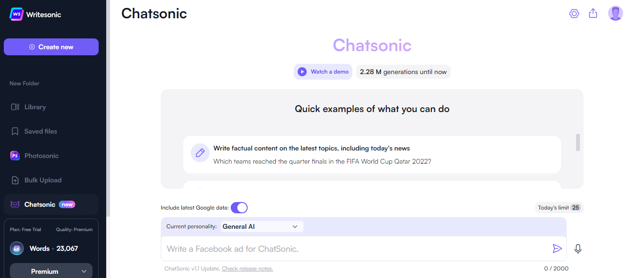Click the send arrow icon

(557, 248)
